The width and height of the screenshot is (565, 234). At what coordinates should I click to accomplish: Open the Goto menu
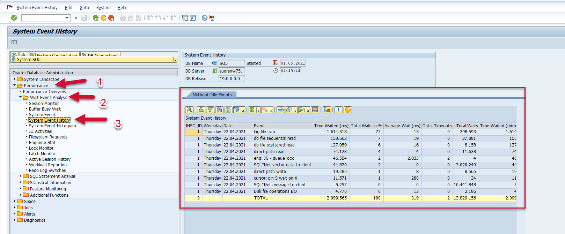point(84,7)
